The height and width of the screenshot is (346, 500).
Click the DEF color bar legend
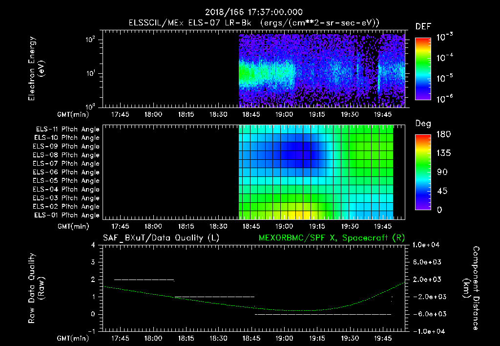[423, 68]
